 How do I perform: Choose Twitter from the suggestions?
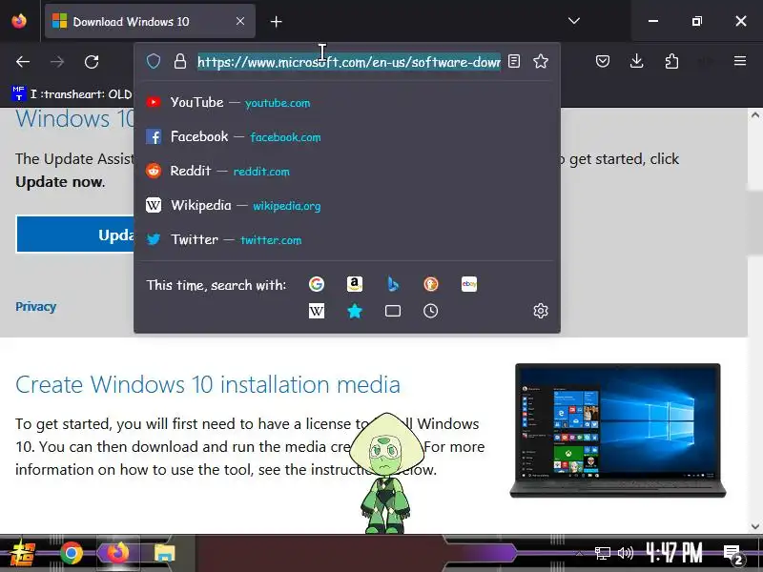(347, 239)
